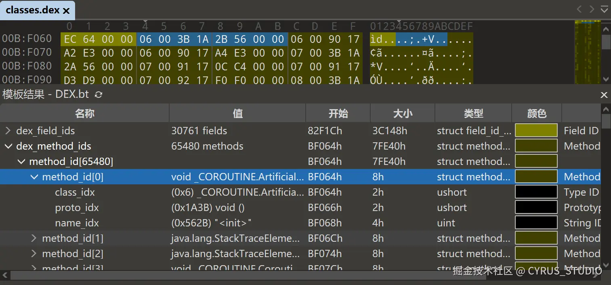The width and height of the screenshot is (611, 285).
Task: Expand the method_id[1] entry
Action: coord(34,239)
